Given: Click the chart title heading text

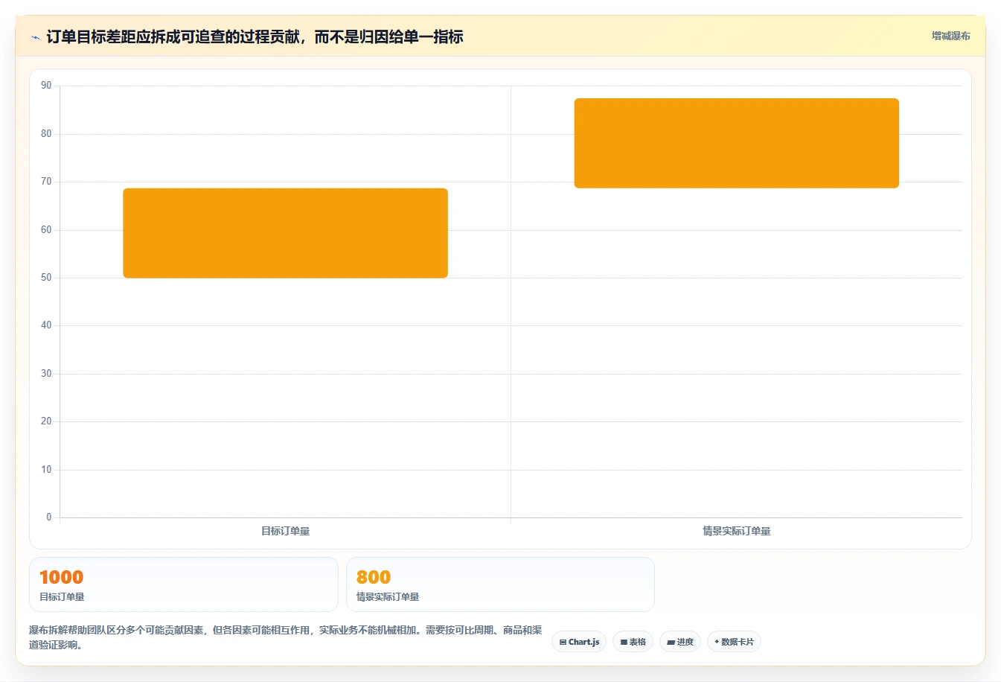Looking at the screenshot, I should (255, 37).
